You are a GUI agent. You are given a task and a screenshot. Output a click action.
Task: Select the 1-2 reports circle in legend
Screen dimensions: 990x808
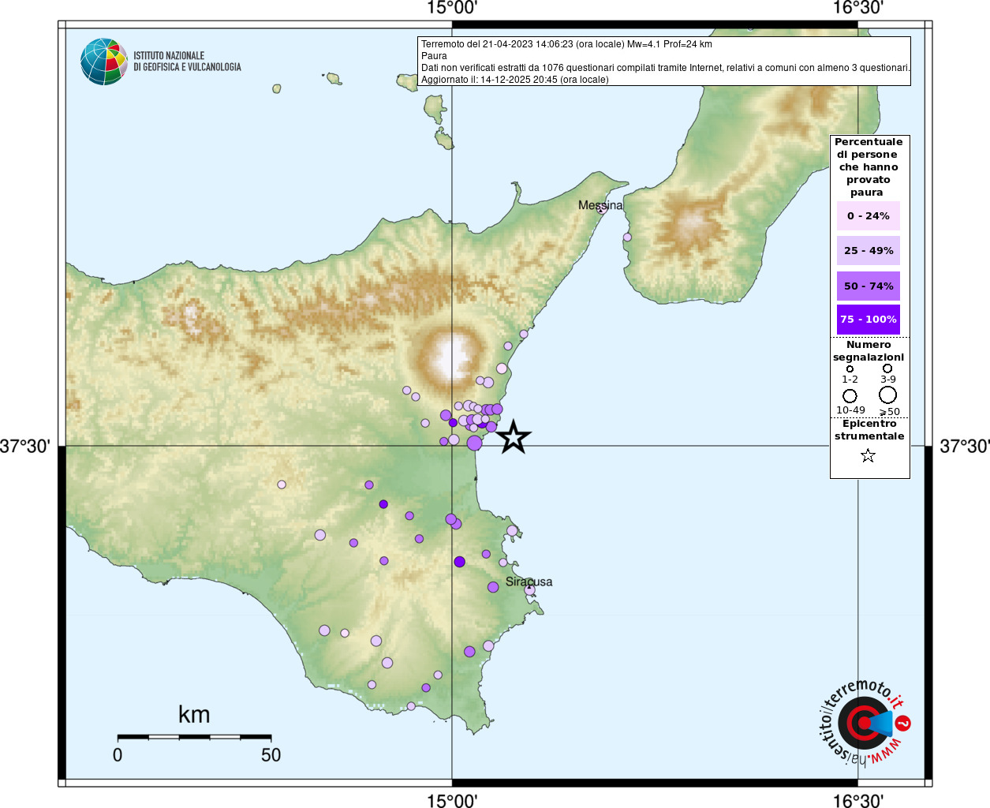click(x=850, y=368)
